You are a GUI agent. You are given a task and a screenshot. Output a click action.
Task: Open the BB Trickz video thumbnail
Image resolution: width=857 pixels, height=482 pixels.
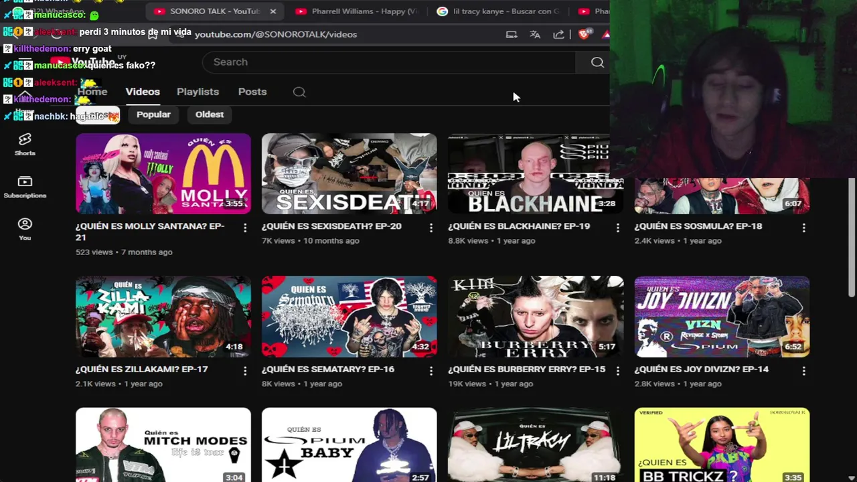pyautogui.click(x=722, y=445)
